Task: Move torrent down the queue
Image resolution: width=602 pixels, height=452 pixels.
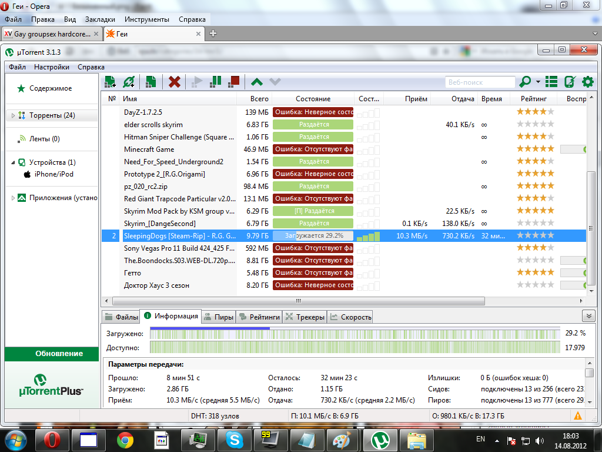Action: pyautogui.click(x=275, y=82)
